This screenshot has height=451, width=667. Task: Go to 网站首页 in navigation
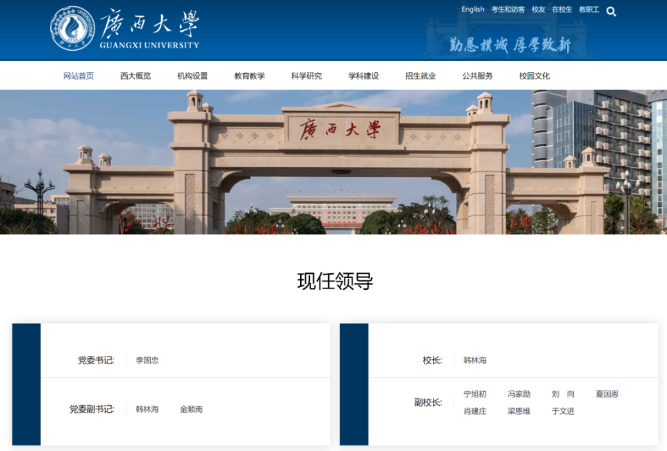click(x=79, y=76)
